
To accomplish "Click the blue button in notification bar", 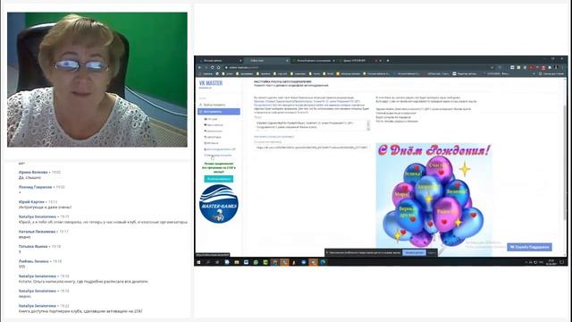I will pos(414,252).
